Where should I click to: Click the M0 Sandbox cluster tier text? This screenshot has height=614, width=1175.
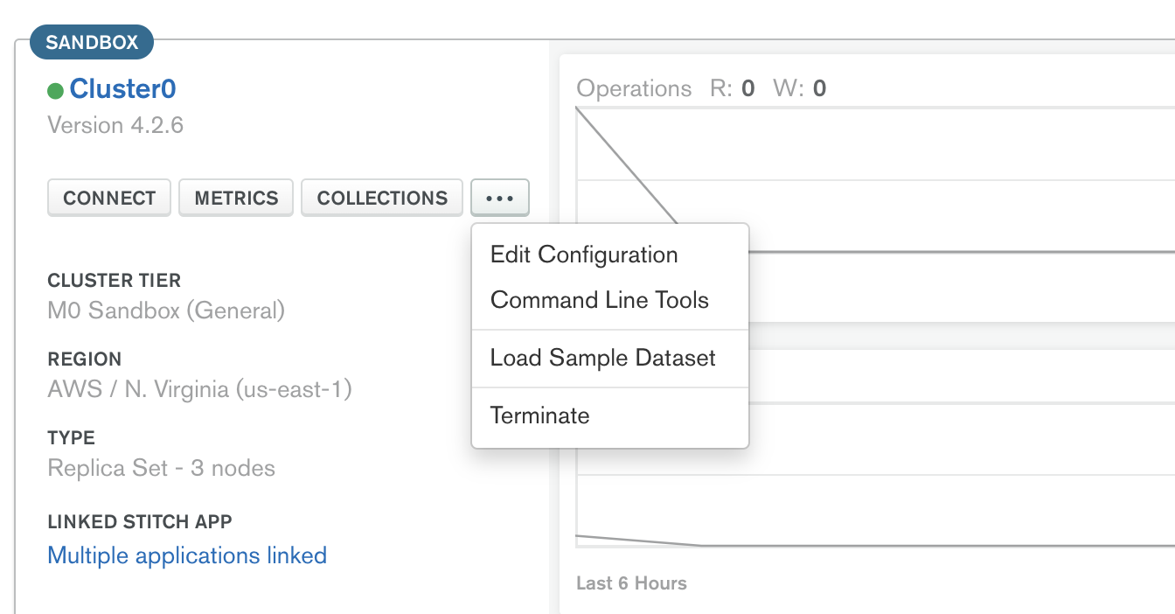point(166,310)
